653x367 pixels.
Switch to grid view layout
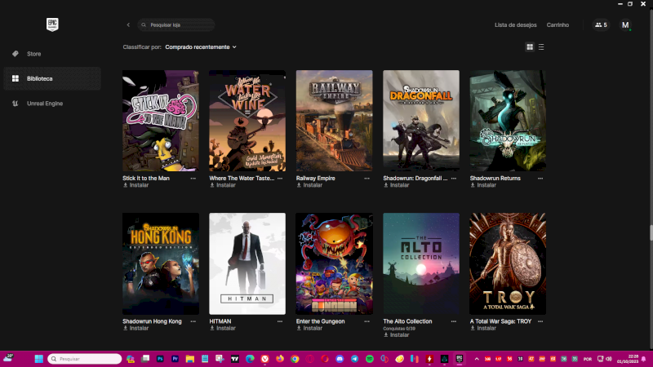point(530,47)
